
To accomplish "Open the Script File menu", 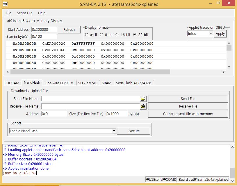I will click(24, 13).
